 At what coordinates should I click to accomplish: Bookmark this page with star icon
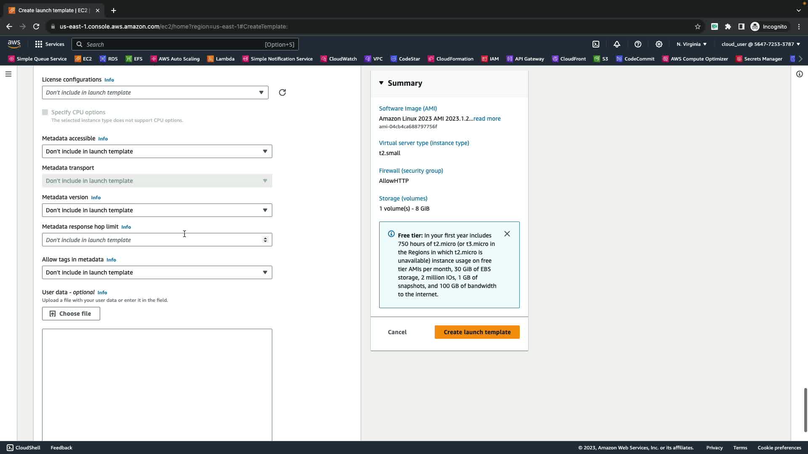[698, 26]
